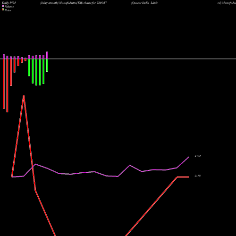This screenshot has width=236, height=236.
Task: Click the tallest red bar in the histogram
Action: (7, 85)
